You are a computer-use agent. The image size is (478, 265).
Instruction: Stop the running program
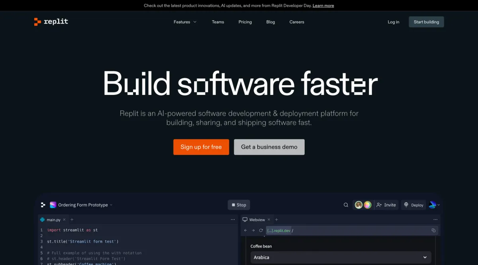[x=239, y=205]
